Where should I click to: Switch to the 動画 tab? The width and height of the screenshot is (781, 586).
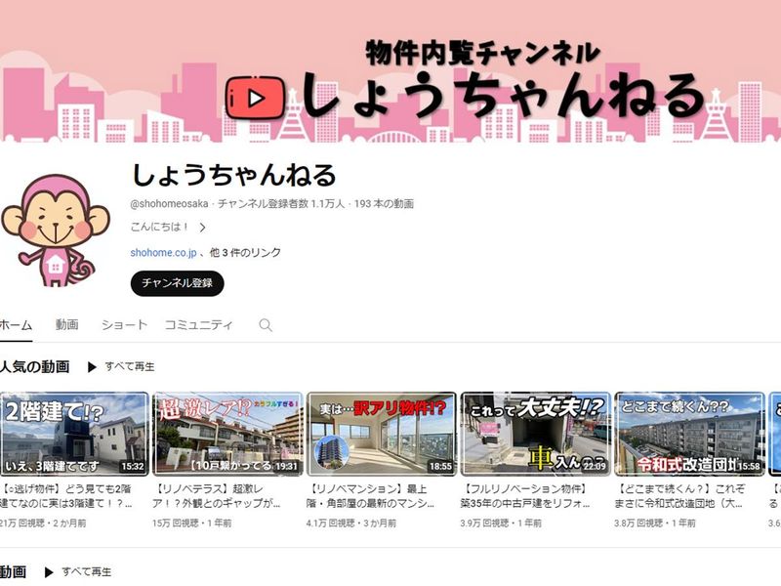click(x=67, y=325)
